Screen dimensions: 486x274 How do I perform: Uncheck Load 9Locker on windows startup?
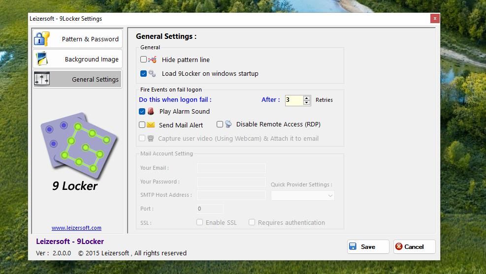[143, 74]
